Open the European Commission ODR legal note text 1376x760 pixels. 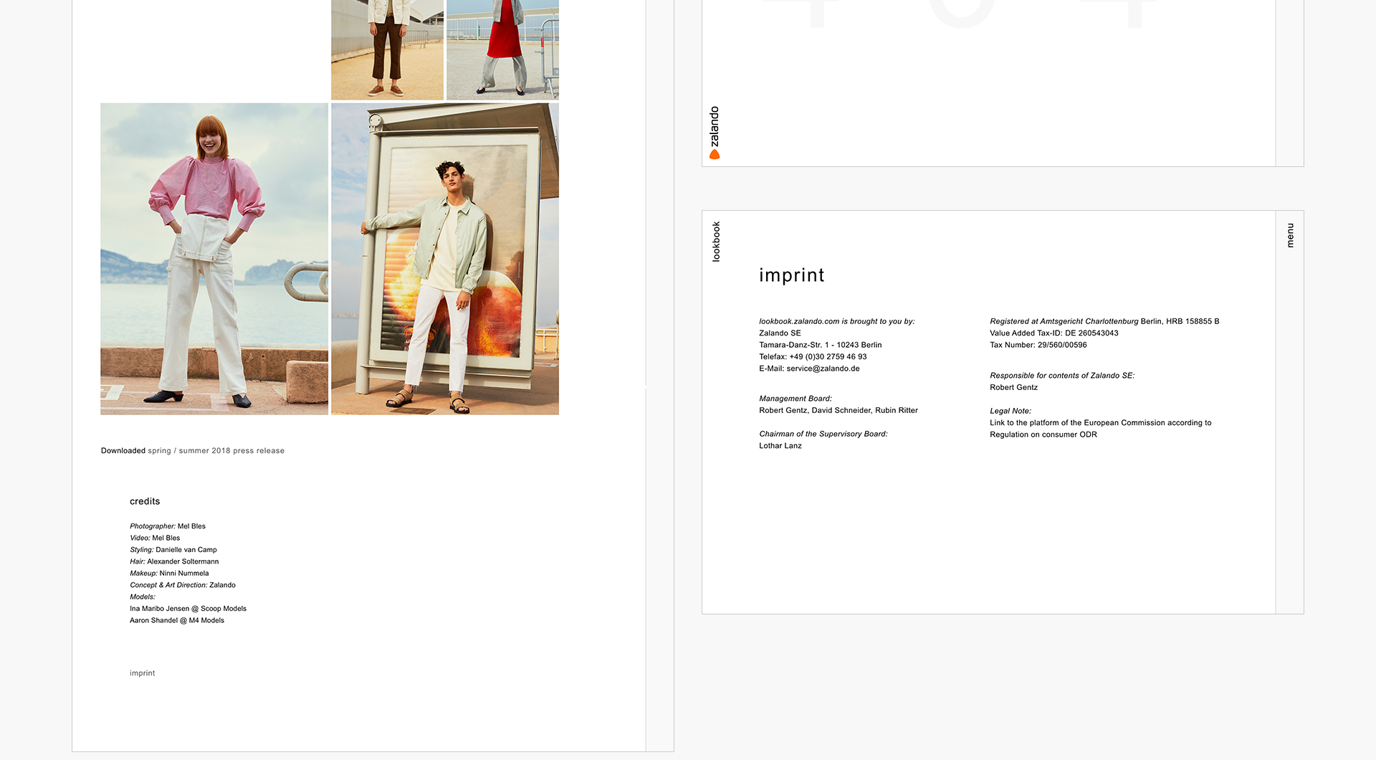coord(1100,429)
